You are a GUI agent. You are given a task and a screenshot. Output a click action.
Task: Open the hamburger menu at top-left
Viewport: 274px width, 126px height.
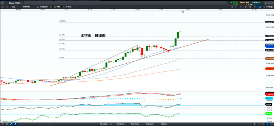point(2,3)
